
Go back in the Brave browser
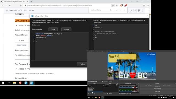click(2, 5)
